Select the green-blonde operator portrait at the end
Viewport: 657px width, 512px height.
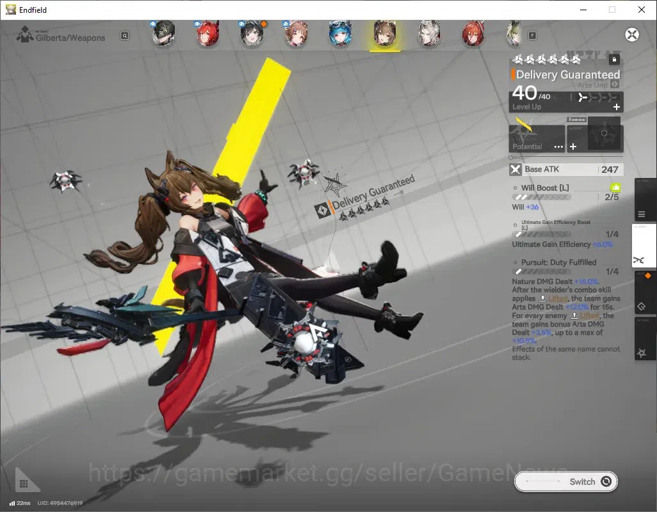pyautogui.click(x=514, y=33)
